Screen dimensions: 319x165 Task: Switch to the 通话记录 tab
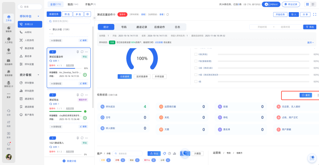[141, 27]
